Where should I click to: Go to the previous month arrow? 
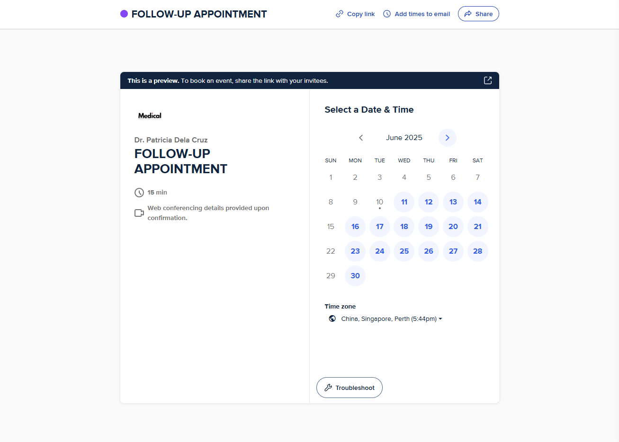pyautogui.click(x=361, y=138)
